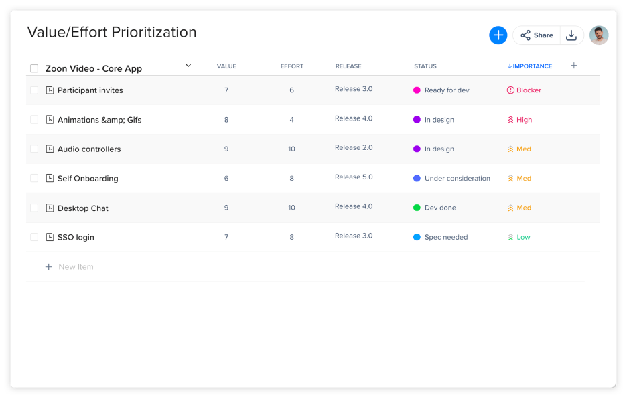The image size is (627, 399).
Task: Open the Release 5.0 cell for Self Onboarding
Action: point(354,177)
